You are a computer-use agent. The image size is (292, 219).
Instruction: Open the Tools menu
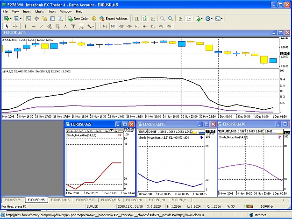52,11
